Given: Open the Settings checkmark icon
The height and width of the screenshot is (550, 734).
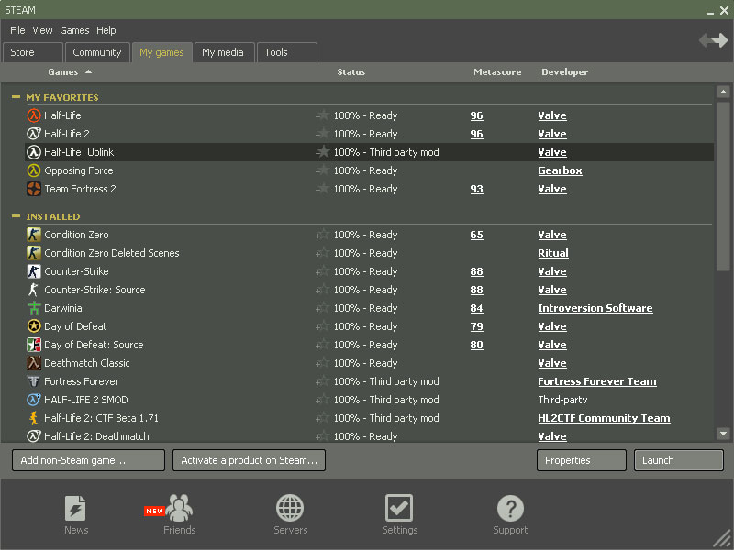Looking at the screenshot, I should coord(399,508).
